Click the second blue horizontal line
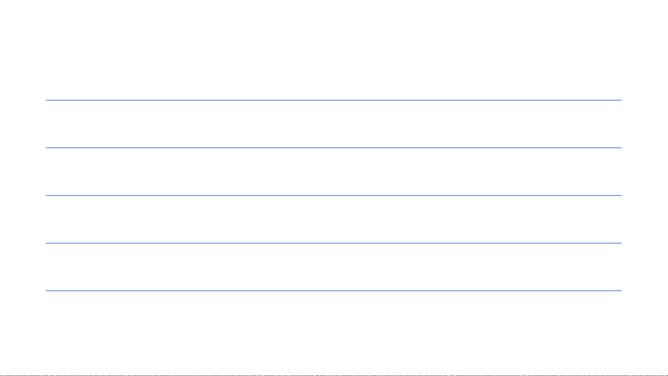Viewport: 668px width, 376px height. (x=334, y=148)
